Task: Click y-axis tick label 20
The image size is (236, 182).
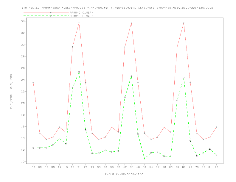Action: pos(23,103)
